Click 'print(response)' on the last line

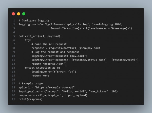31,99
